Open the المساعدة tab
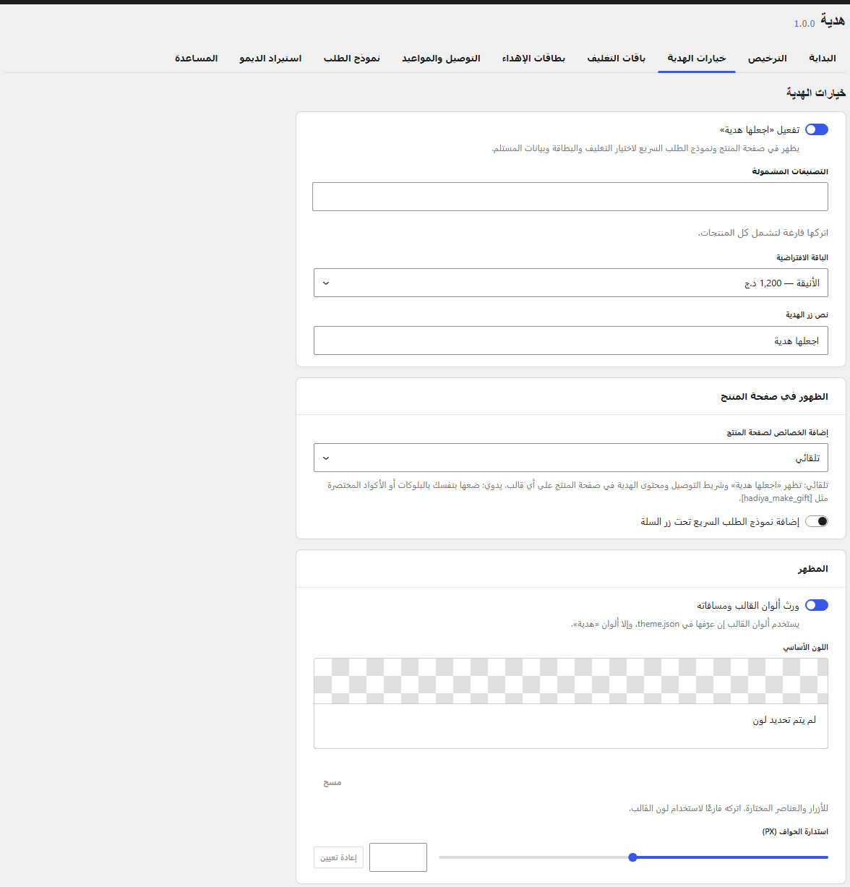This screenshot has height=887, width=850. pyautogui.click(x=196, y=58)
